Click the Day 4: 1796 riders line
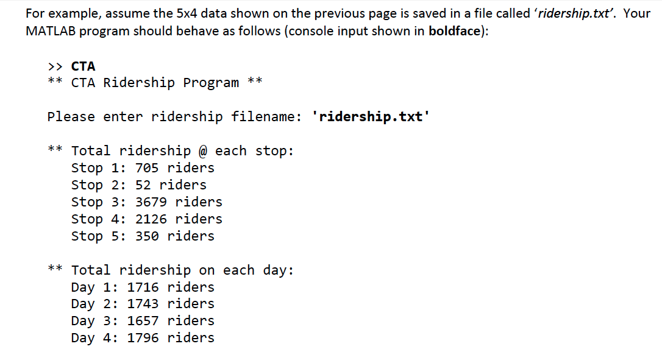Screen dimensions: 662x352 tap(143, 337)
